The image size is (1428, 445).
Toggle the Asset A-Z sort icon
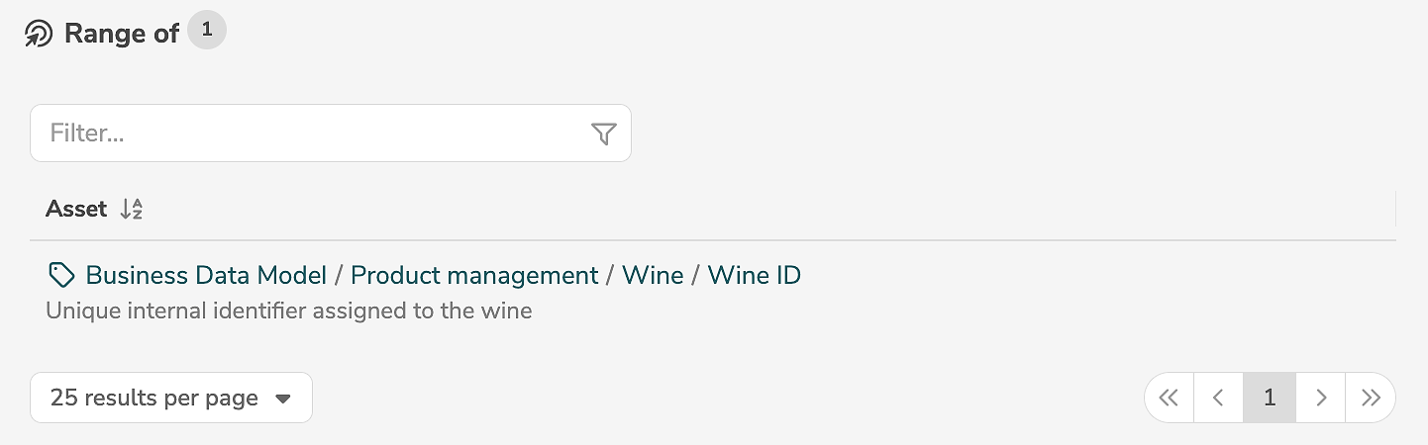tap(132, 210)
